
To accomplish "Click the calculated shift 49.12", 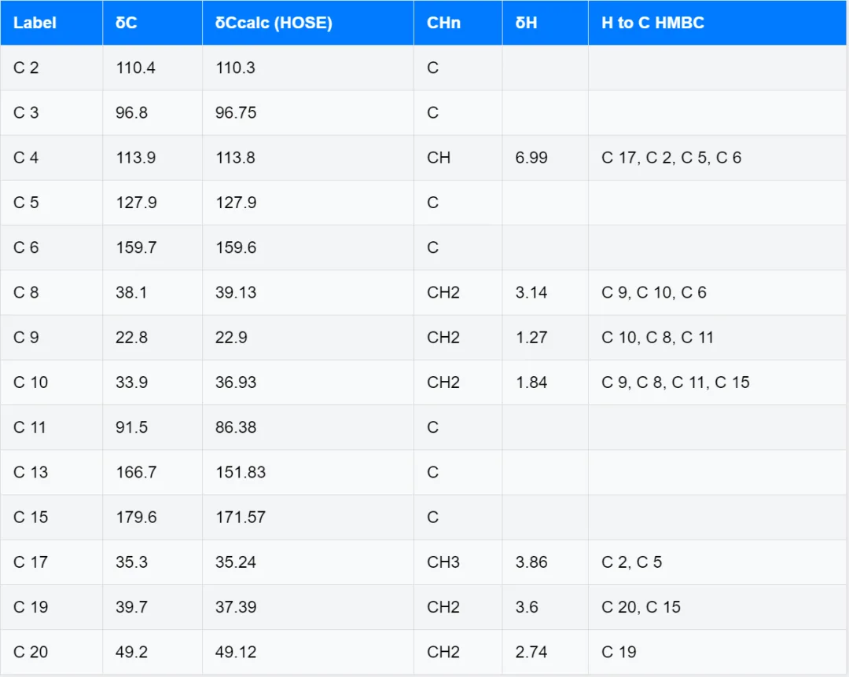I will [x=236, y=652].
